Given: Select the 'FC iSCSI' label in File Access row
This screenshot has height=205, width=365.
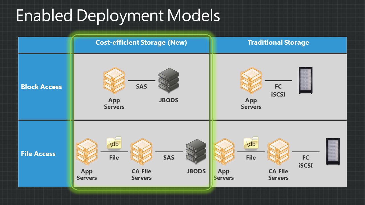Looking at the screenshot, I should pyautogui.click(x=306, y=161).
